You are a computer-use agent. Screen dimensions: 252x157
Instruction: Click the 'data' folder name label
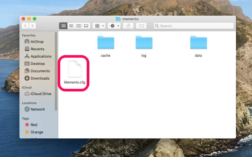point(198,55)
